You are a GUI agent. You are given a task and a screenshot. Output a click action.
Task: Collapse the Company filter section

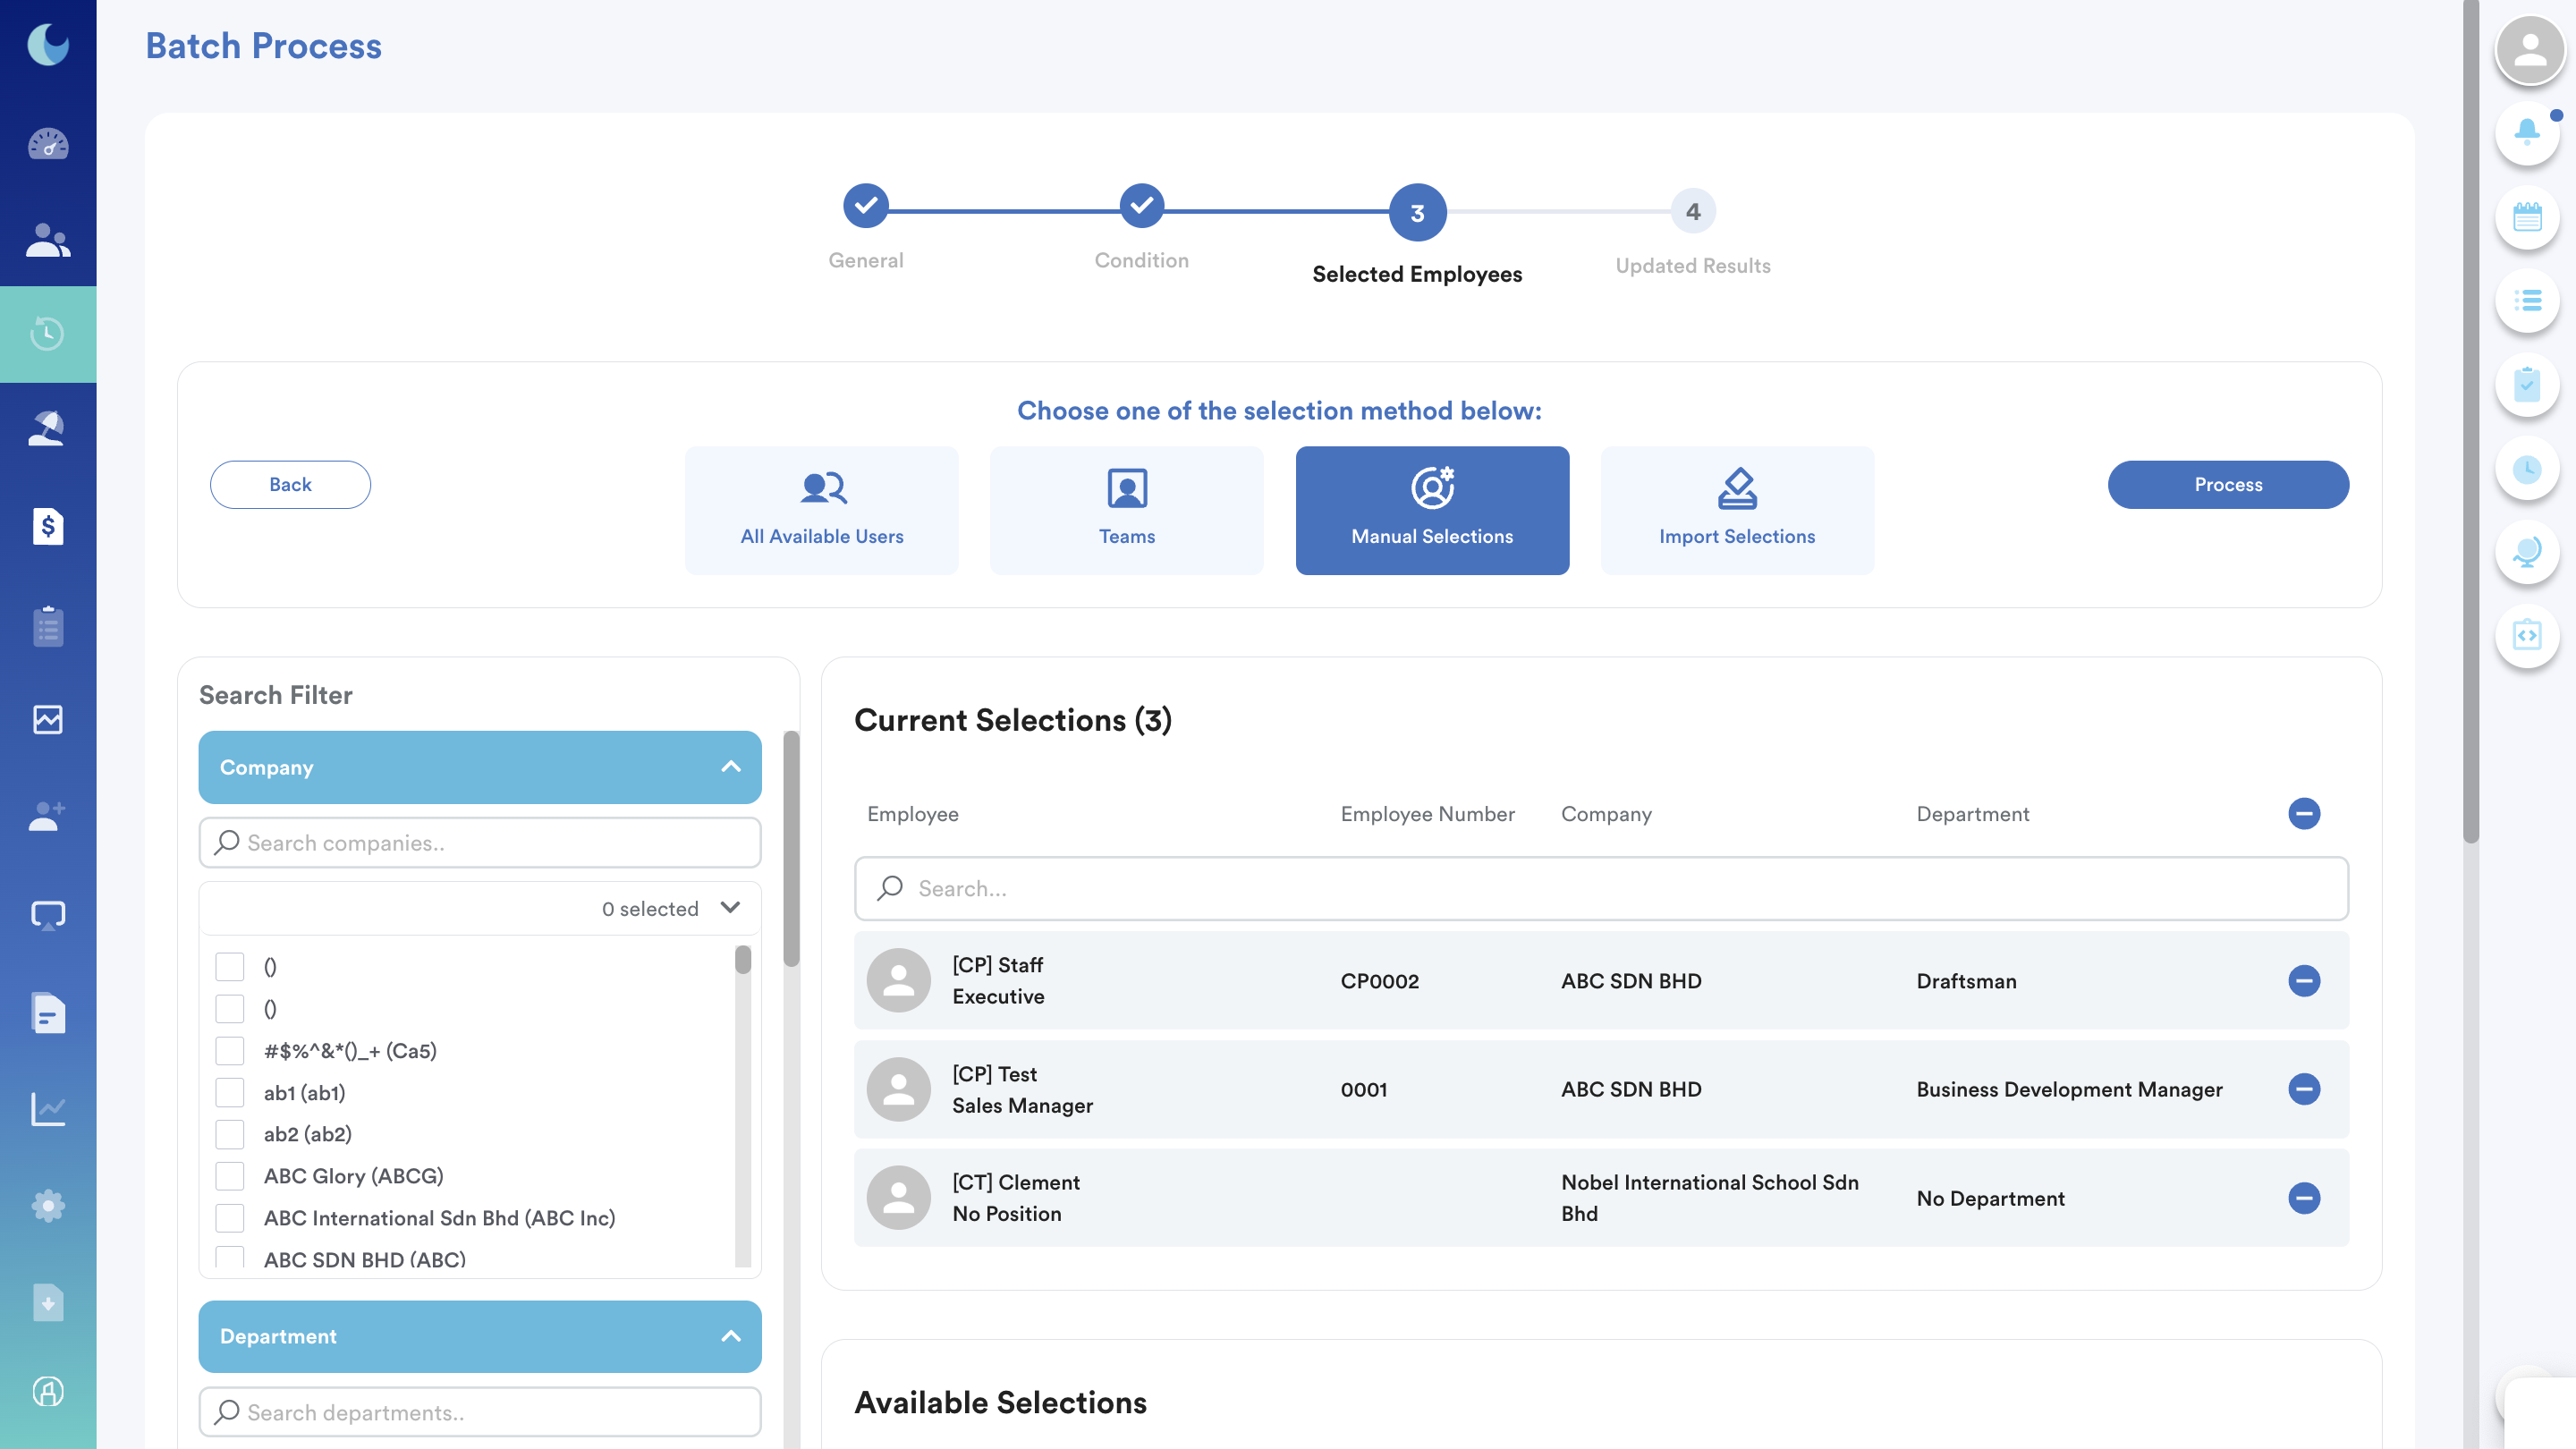pos(731,767)
